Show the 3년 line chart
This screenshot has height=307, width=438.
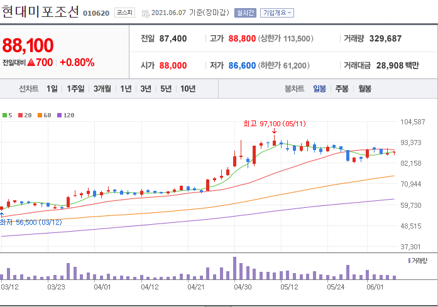pos(146,89)
